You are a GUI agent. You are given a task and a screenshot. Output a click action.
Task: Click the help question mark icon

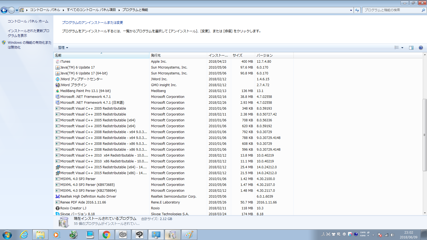(421, 48)
